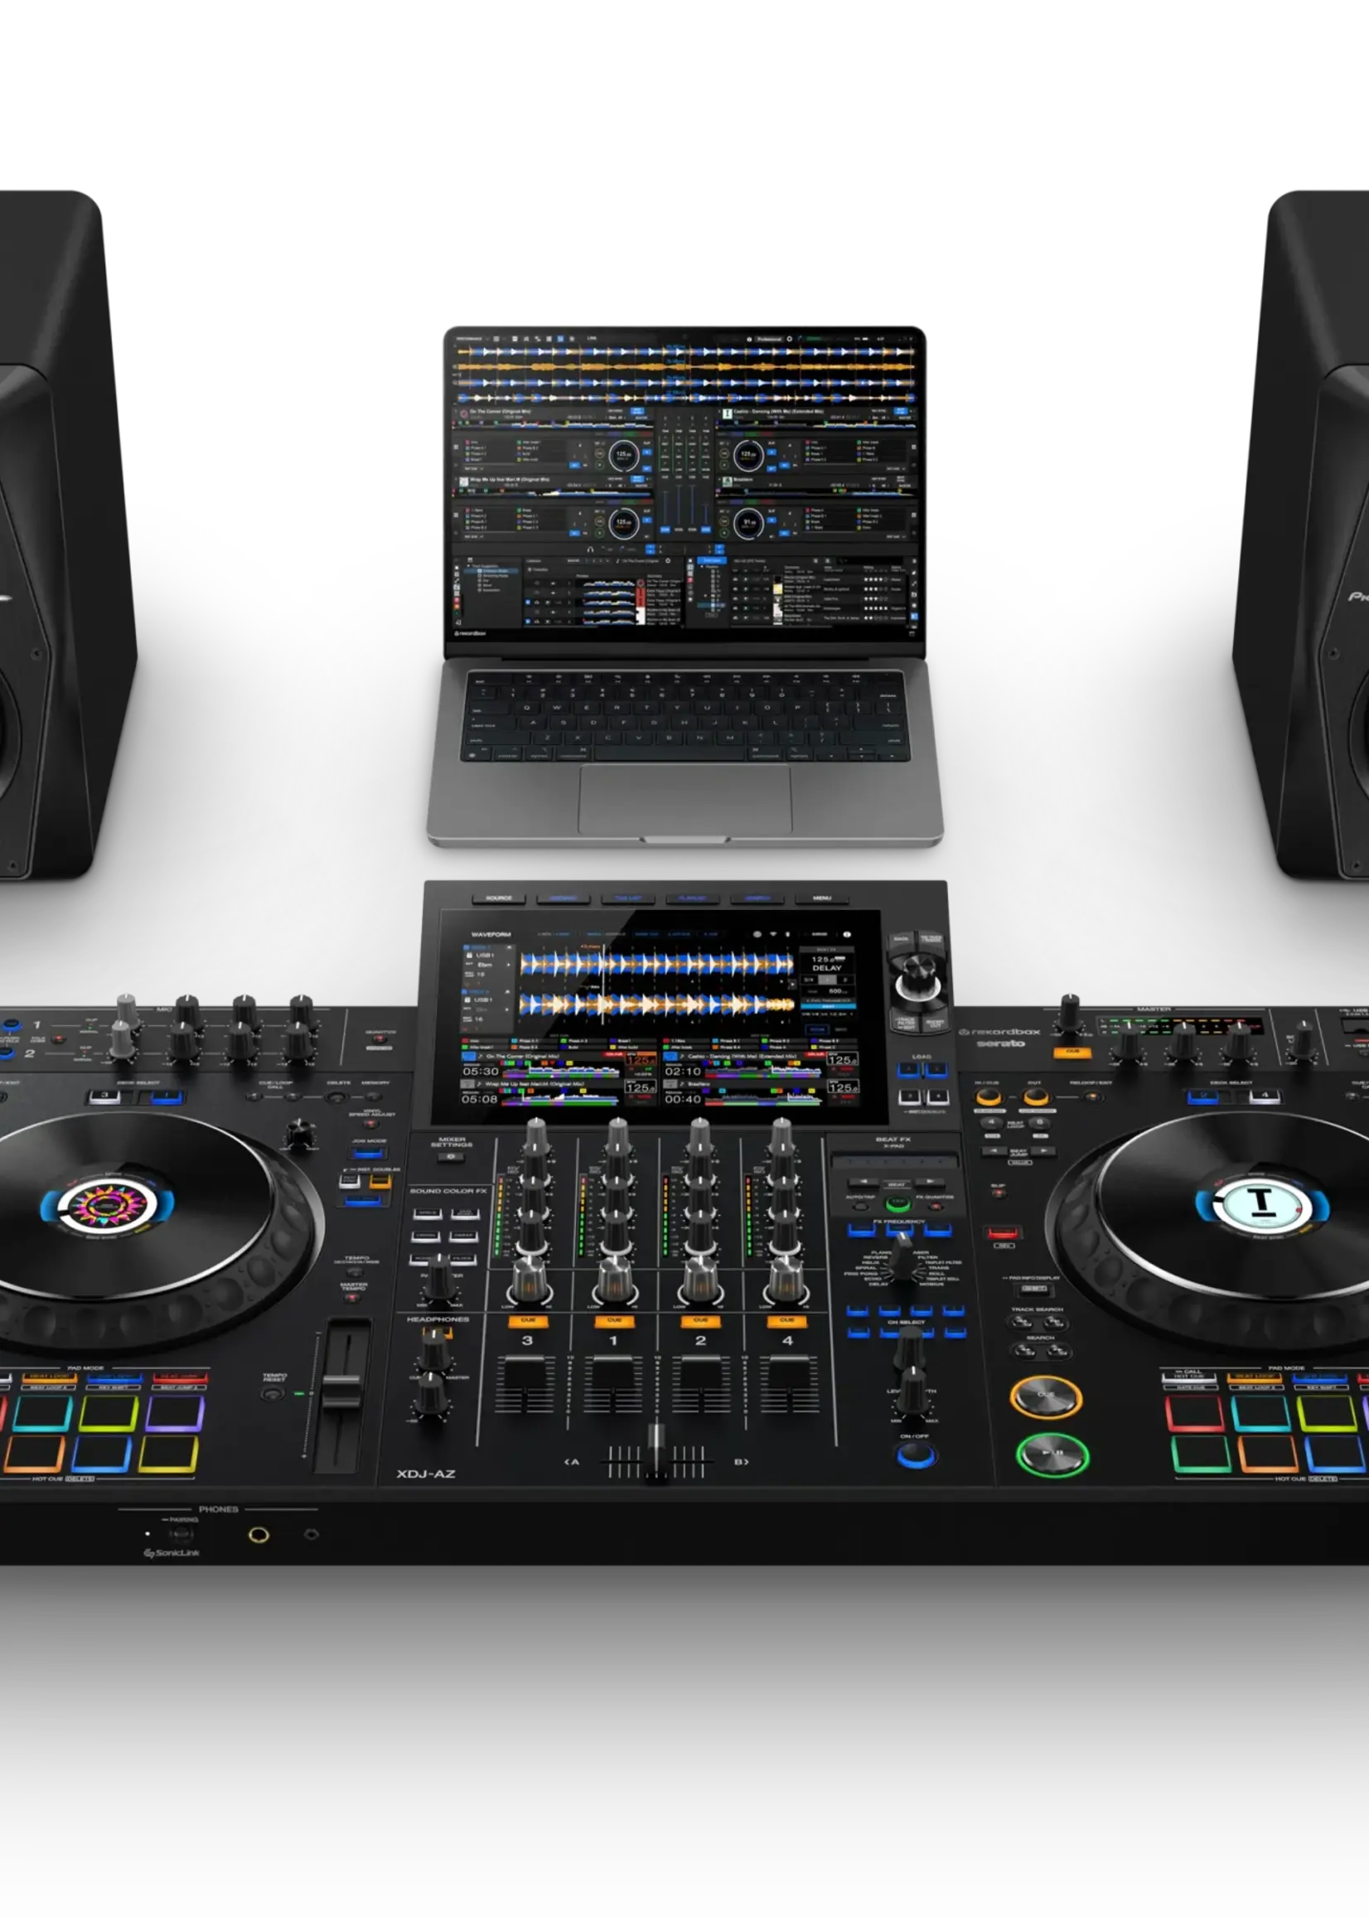1369x1917 pixels.
Task: Toggle channel 1 headphone CUE button
Action: click(x=614, y=1321)
